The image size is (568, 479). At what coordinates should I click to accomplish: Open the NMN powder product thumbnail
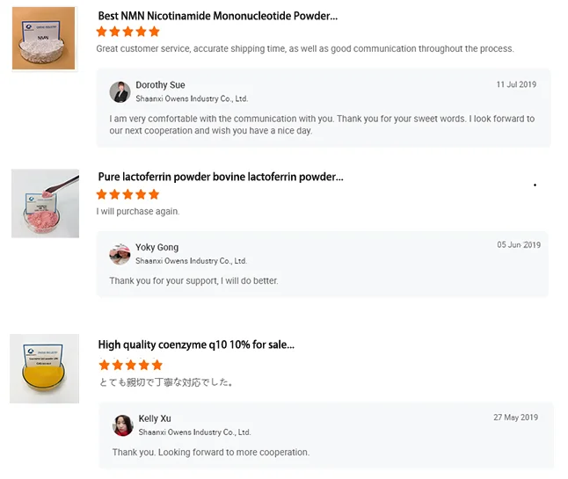point(43,38)
